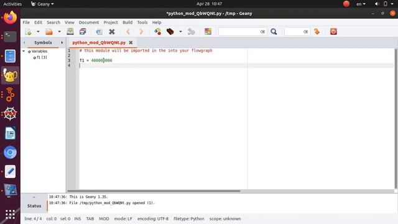Collapse the Variables tree node
Screen dimensions: 398x224
(x=24, y=51)
